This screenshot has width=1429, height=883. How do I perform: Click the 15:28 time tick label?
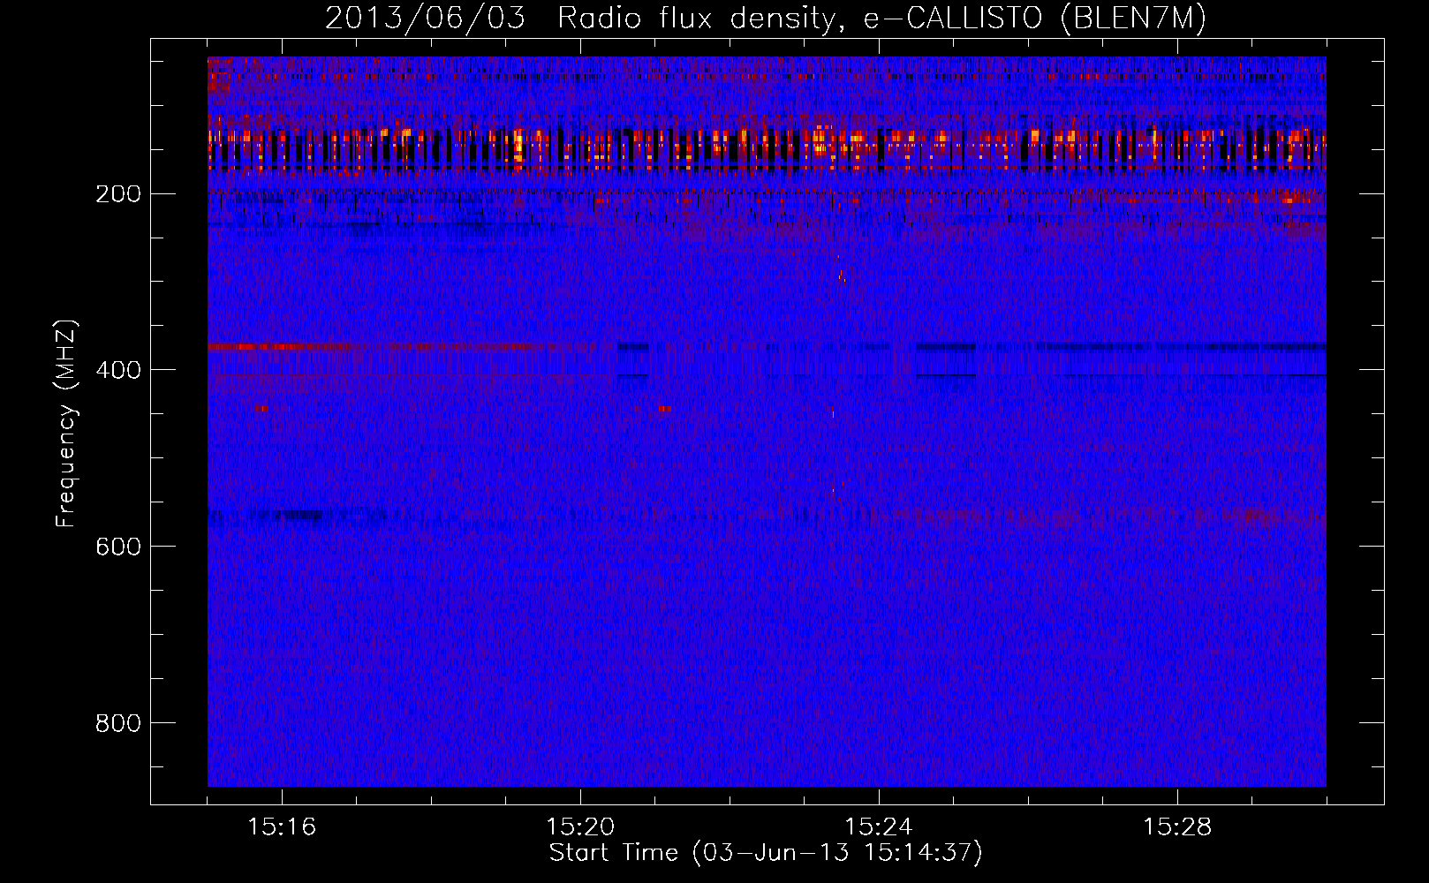pyautogui.click(x=1177, y=827)
